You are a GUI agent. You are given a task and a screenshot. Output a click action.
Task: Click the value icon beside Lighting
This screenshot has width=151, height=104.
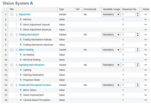coord(21,70)
